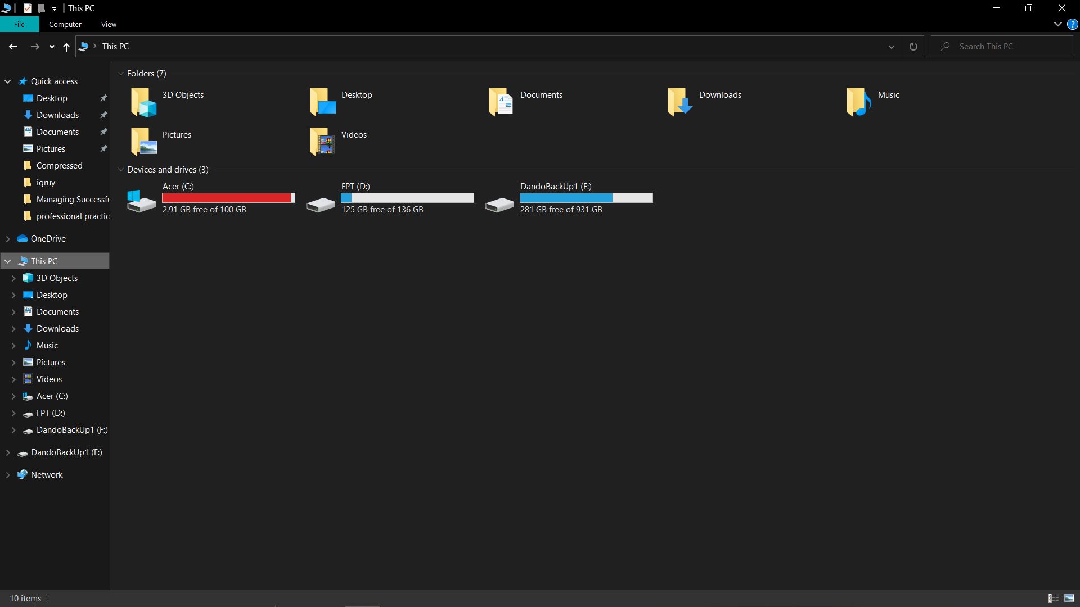The height and width of the screenshot is (607, 1080).
Task: Select the DandoBackUp1 (F:) drive icon
Action: click(498, 198)
